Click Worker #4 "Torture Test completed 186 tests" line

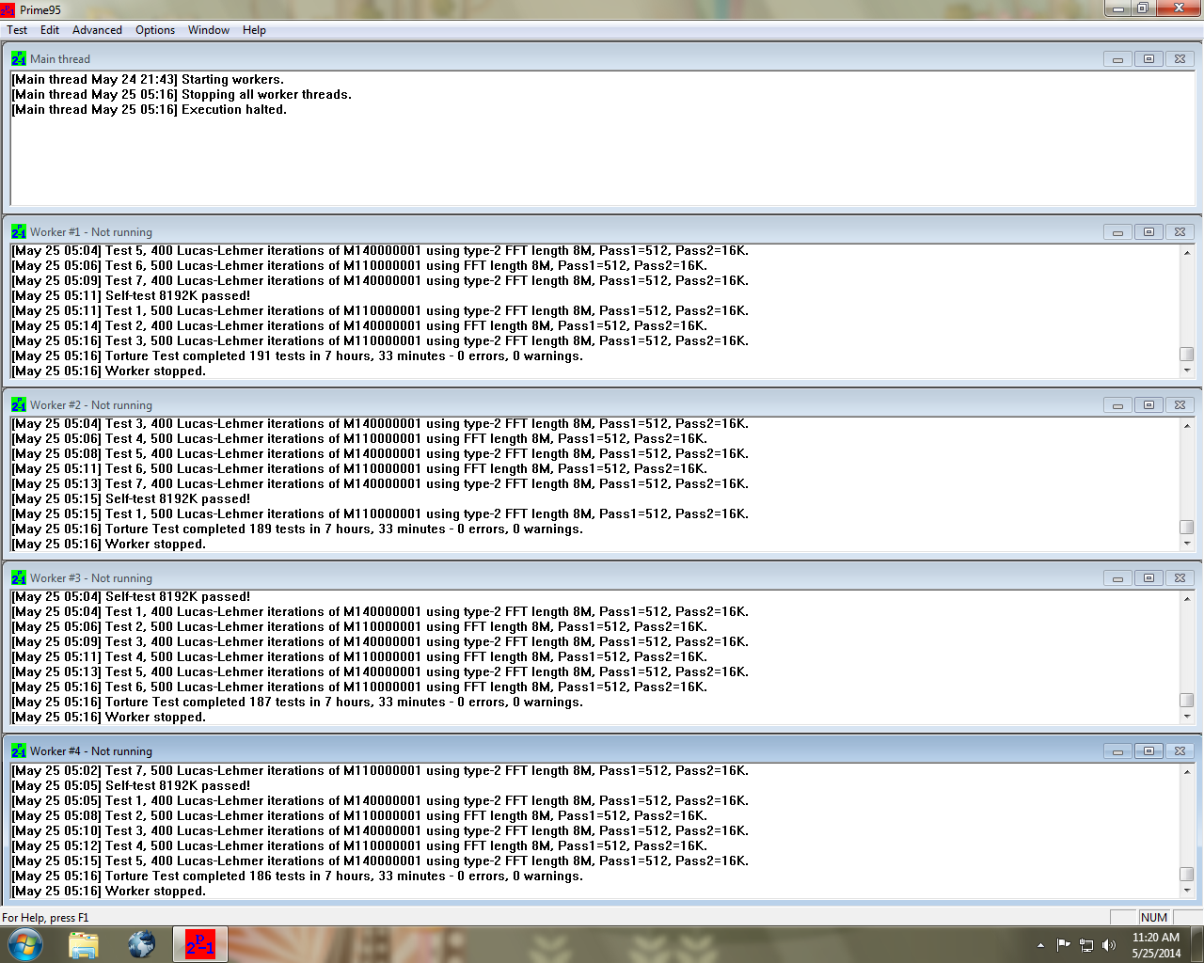click(x=297, y=876)
